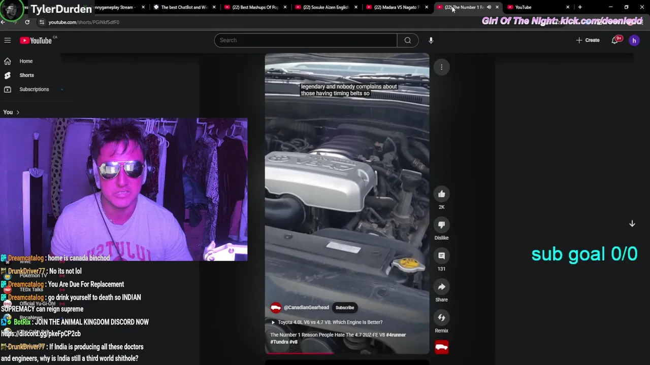The image size is (650, 365).
Task: Open the notifications bell
Action: point(615,40)
